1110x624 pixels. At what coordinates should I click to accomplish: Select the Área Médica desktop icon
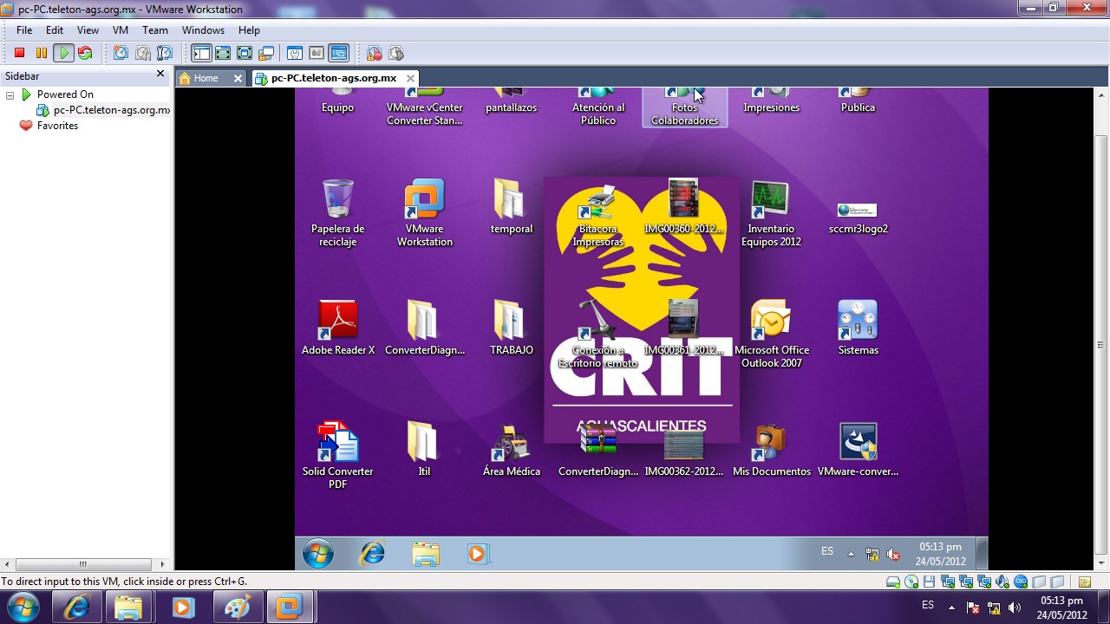511,449
